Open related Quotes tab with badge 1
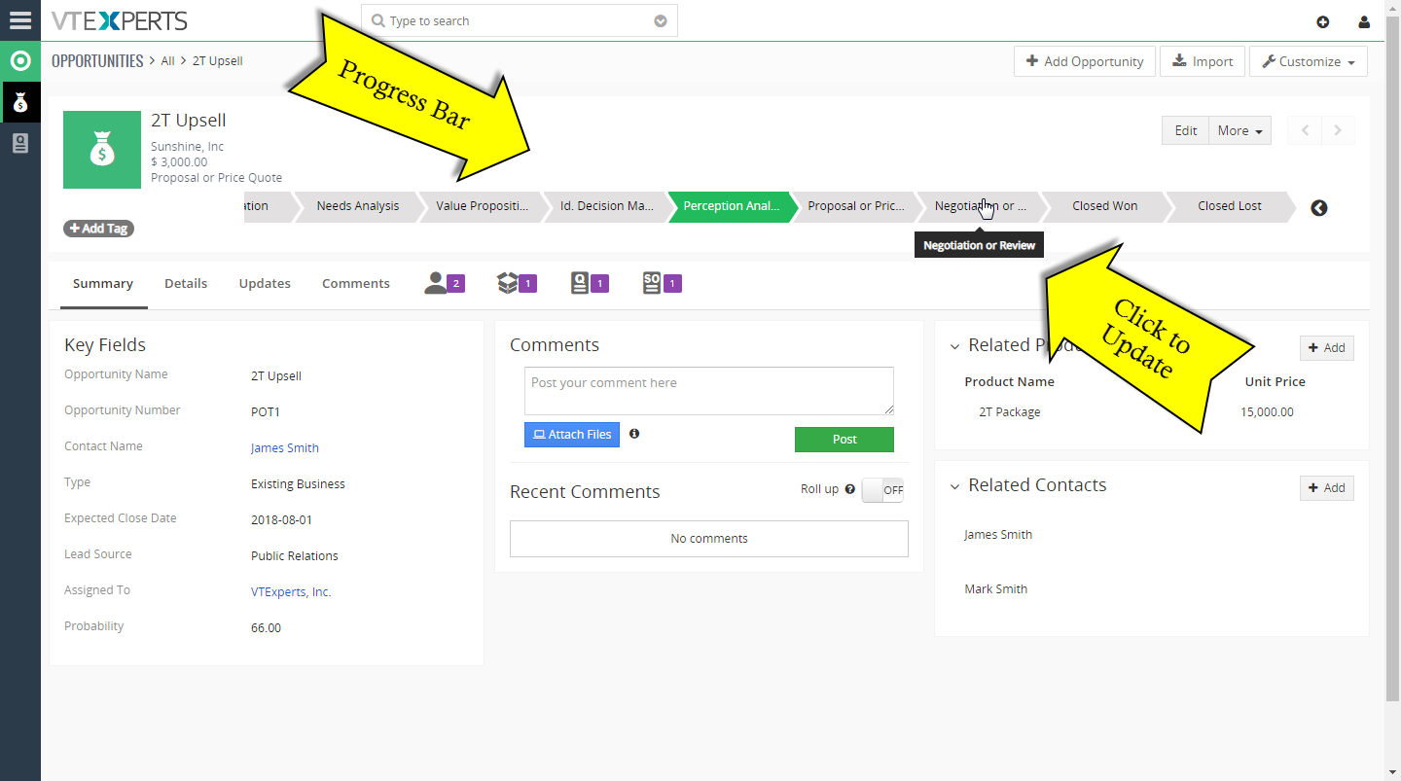The image size is (1401, 781). tap(590, 283)
